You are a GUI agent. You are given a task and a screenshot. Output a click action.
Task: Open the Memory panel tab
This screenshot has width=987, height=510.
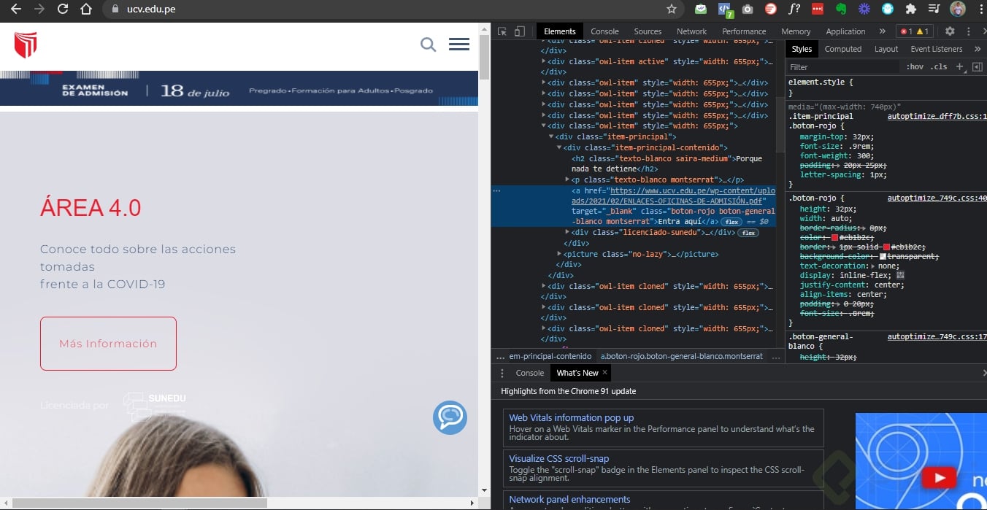click(796, 31)
